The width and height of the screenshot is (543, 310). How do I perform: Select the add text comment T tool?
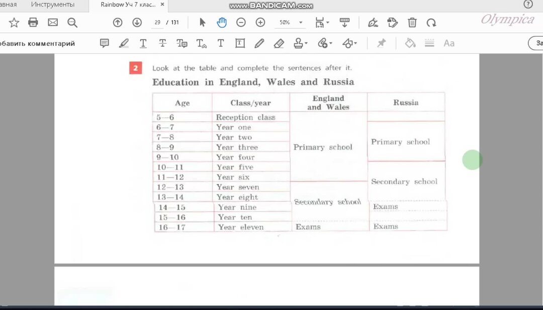pos(221,43)
